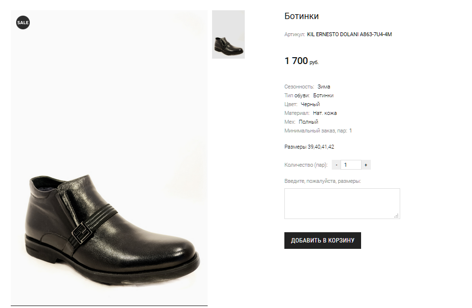Focus the quantity number field
This screenshot has height=308, width=472.
point(351,165)
